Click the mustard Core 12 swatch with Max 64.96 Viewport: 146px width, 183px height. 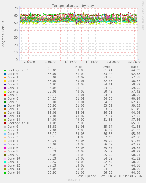point(5,113)
